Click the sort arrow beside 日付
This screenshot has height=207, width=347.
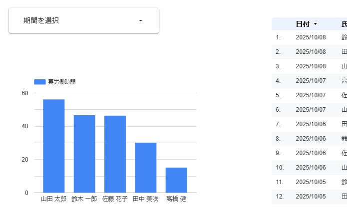316,24
